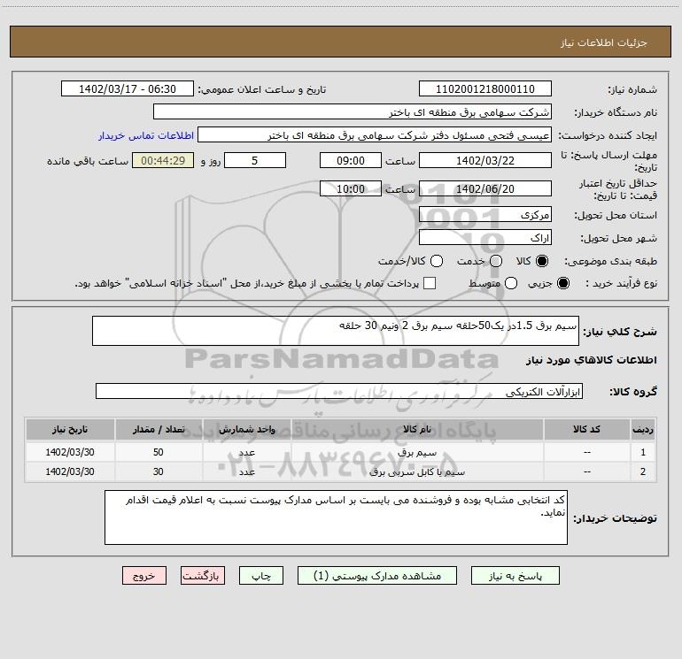Select the کالا/خدمت radio button
This screenshot has height=659, width=682.
pos(437,261)
